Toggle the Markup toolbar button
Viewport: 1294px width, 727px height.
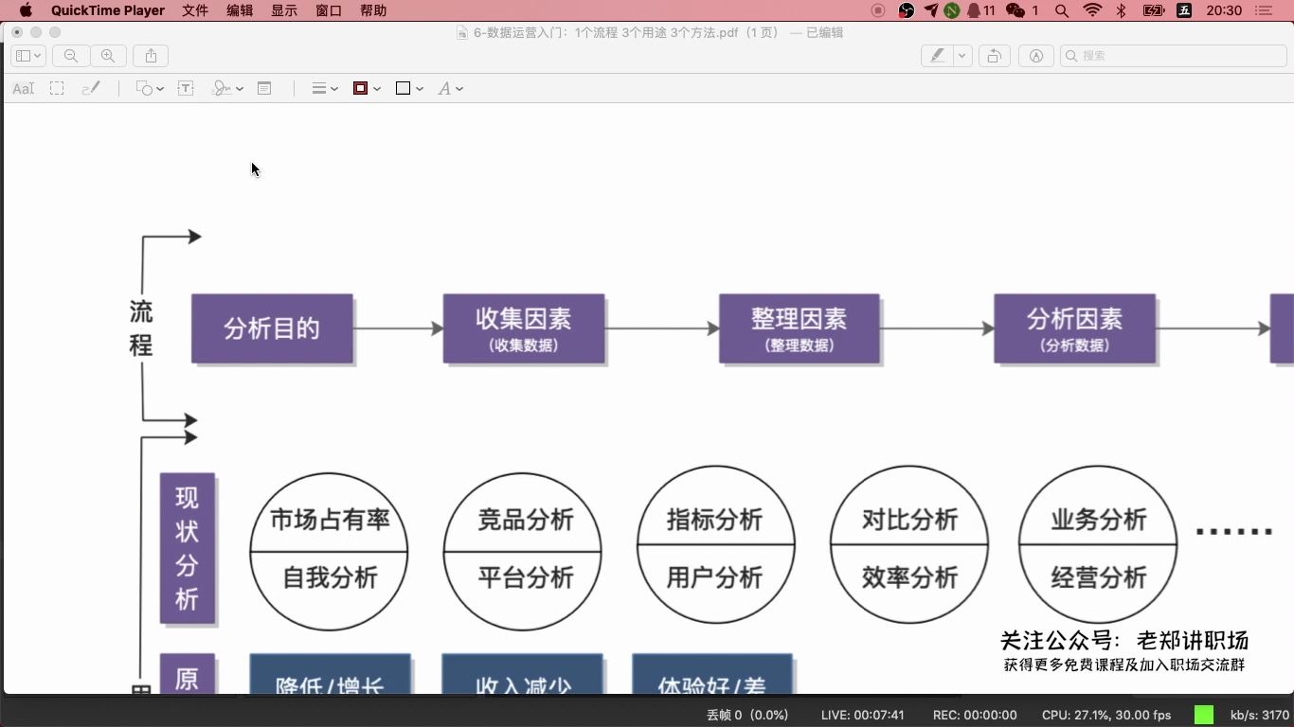tap(1036, 56)
